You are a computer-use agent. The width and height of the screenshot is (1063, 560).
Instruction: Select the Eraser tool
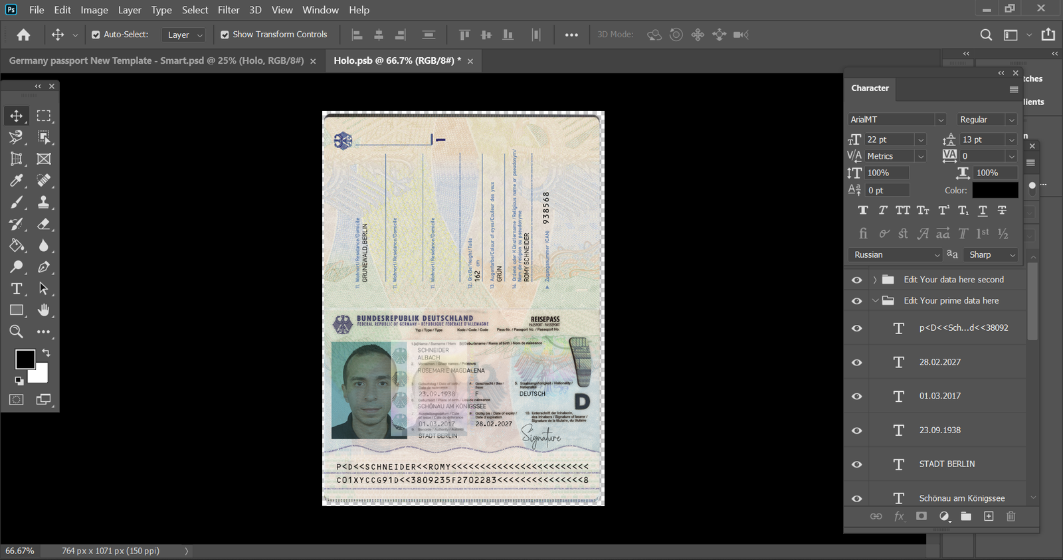pos(44,224)
